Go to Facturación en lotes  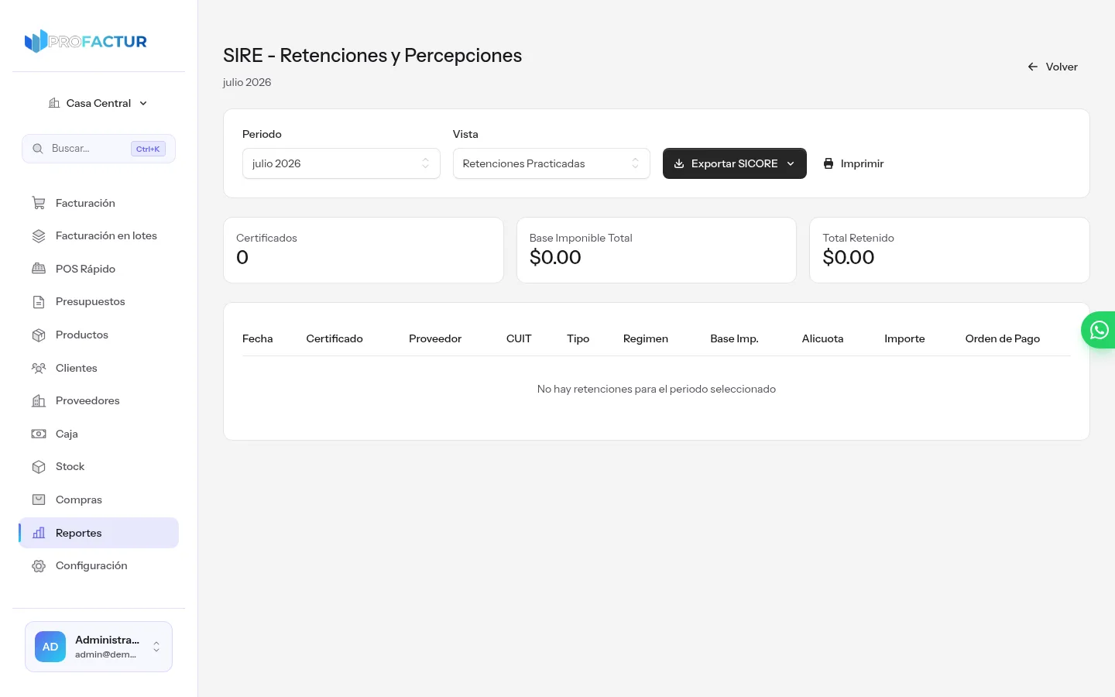98,236
